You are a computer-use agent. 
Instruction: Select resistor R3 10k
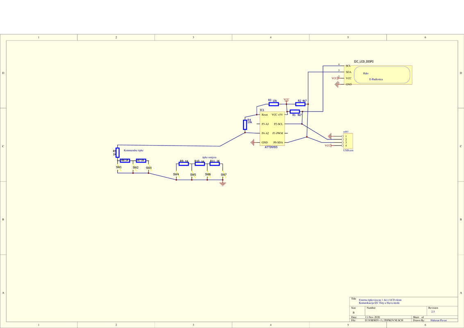pyautogui.click(x=273, y=104)
